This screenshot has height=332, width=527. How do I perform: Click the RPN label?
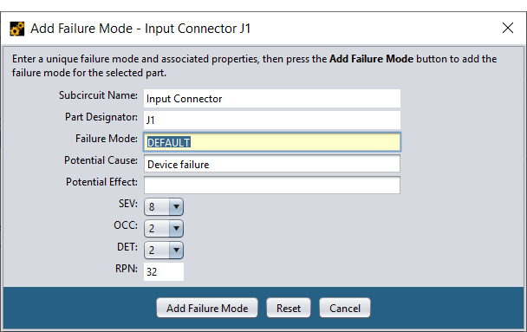[x=127, y=269]
